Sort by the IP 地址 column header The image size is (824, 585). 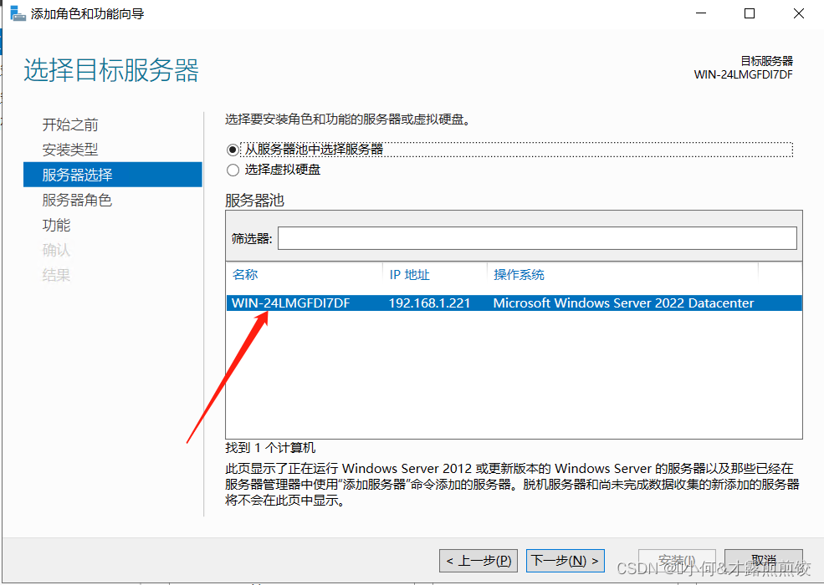409,275
